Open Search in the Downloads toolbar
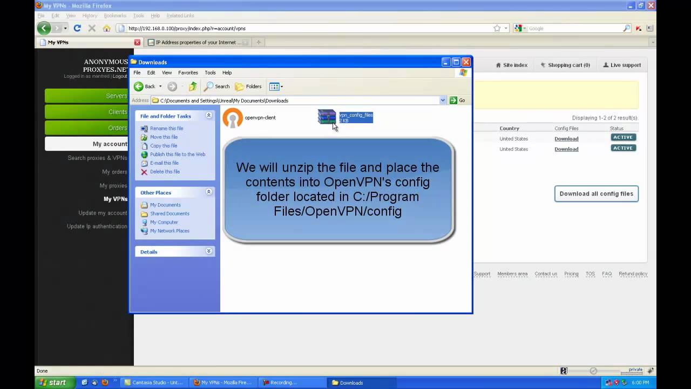 coord(217,86)
